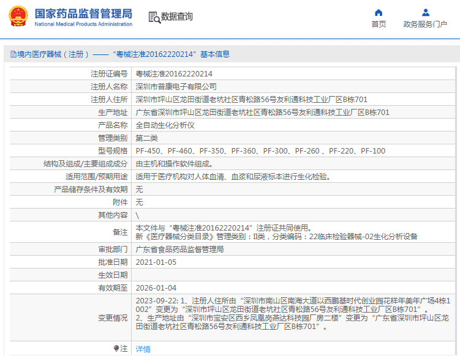The image size is (460, 356).
Task: Open the 数据查询 search icon
Action: click(x=154, y=17)
